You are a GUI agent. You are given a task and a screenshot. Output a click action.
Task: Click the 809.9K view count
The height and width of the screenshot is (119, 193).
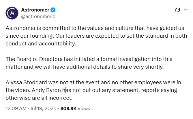(x=68, y=109)
